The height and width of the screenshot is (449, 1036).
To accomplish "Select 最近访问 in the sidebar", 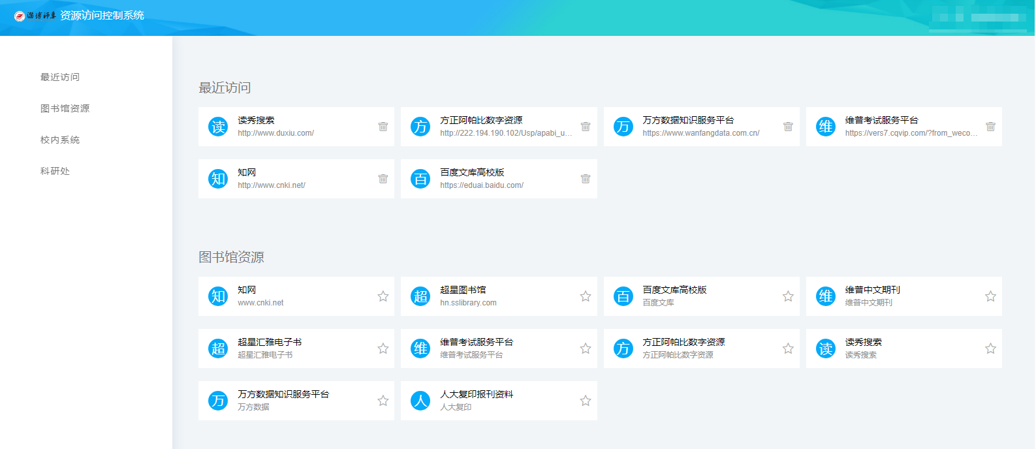I will 60,77.
